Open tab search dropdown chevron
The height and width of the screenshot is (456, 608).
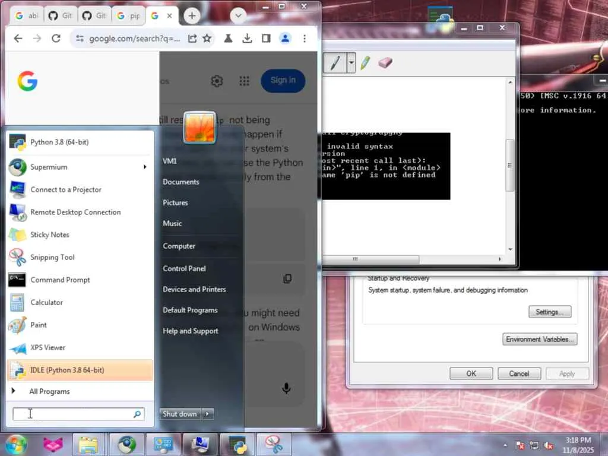point(238,16)
